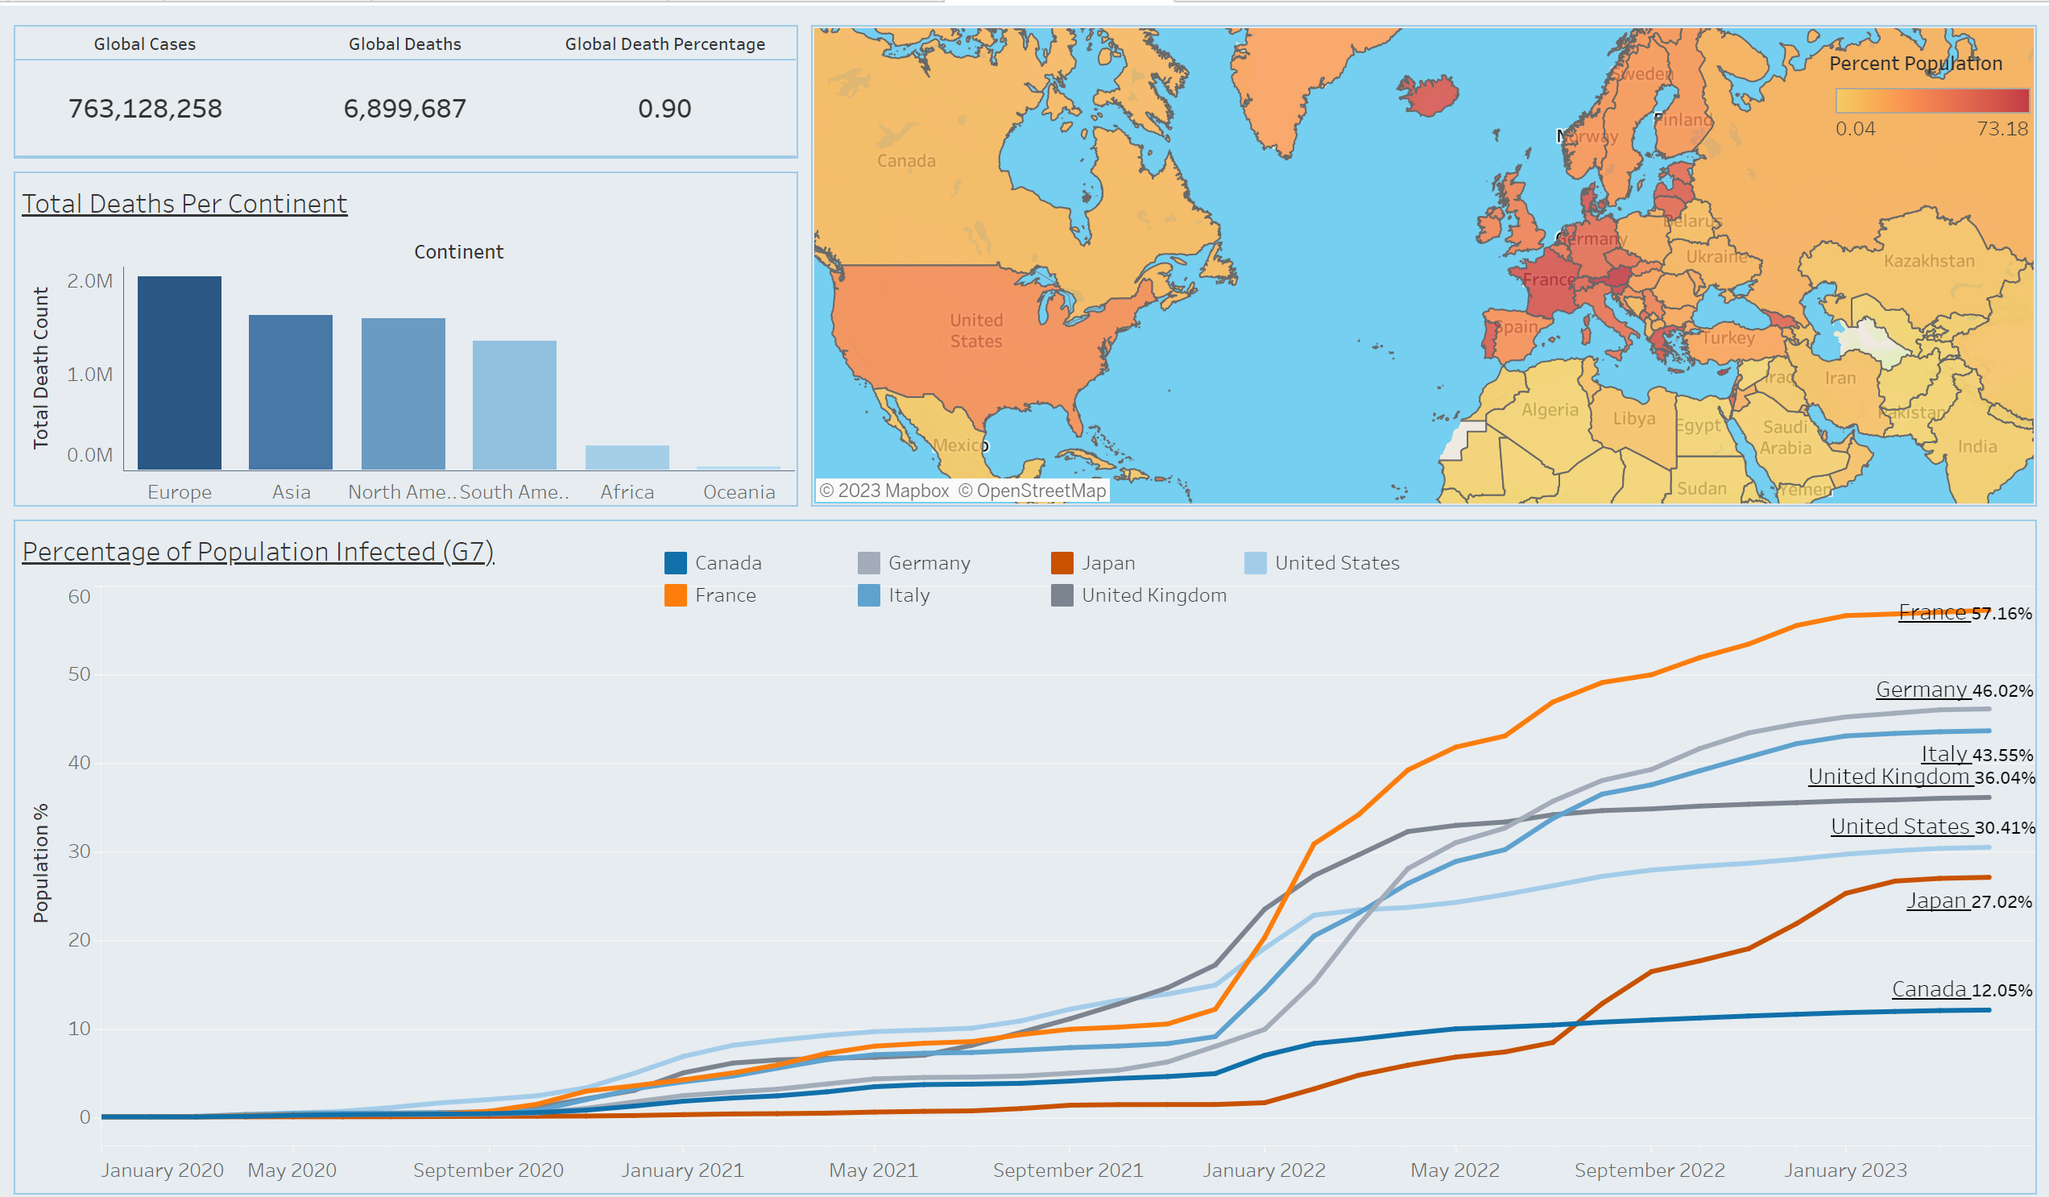Click the Canada 12.05% line end label

(1962, 990)
